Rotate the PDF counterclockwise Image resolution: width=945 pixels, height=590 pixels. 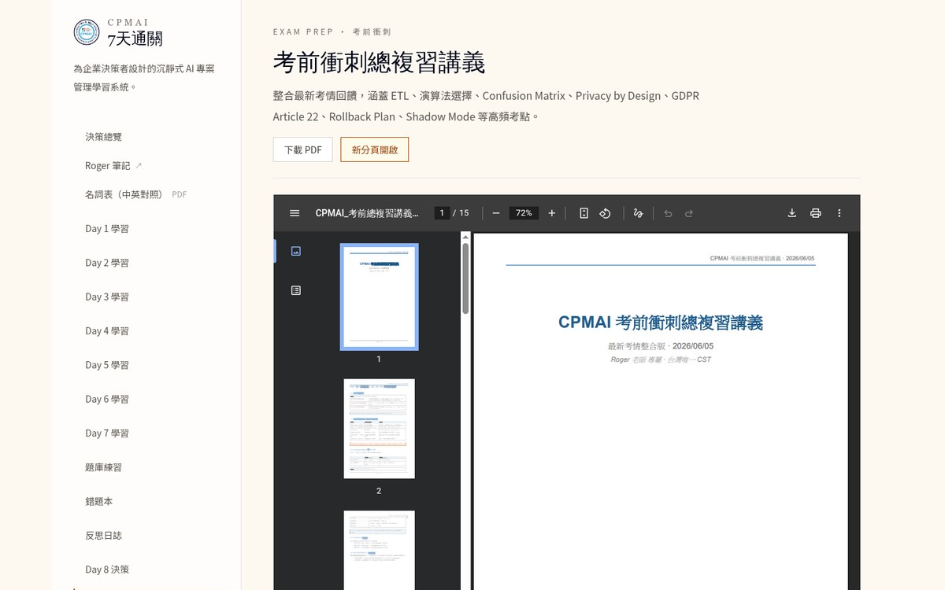click(605, 213)
